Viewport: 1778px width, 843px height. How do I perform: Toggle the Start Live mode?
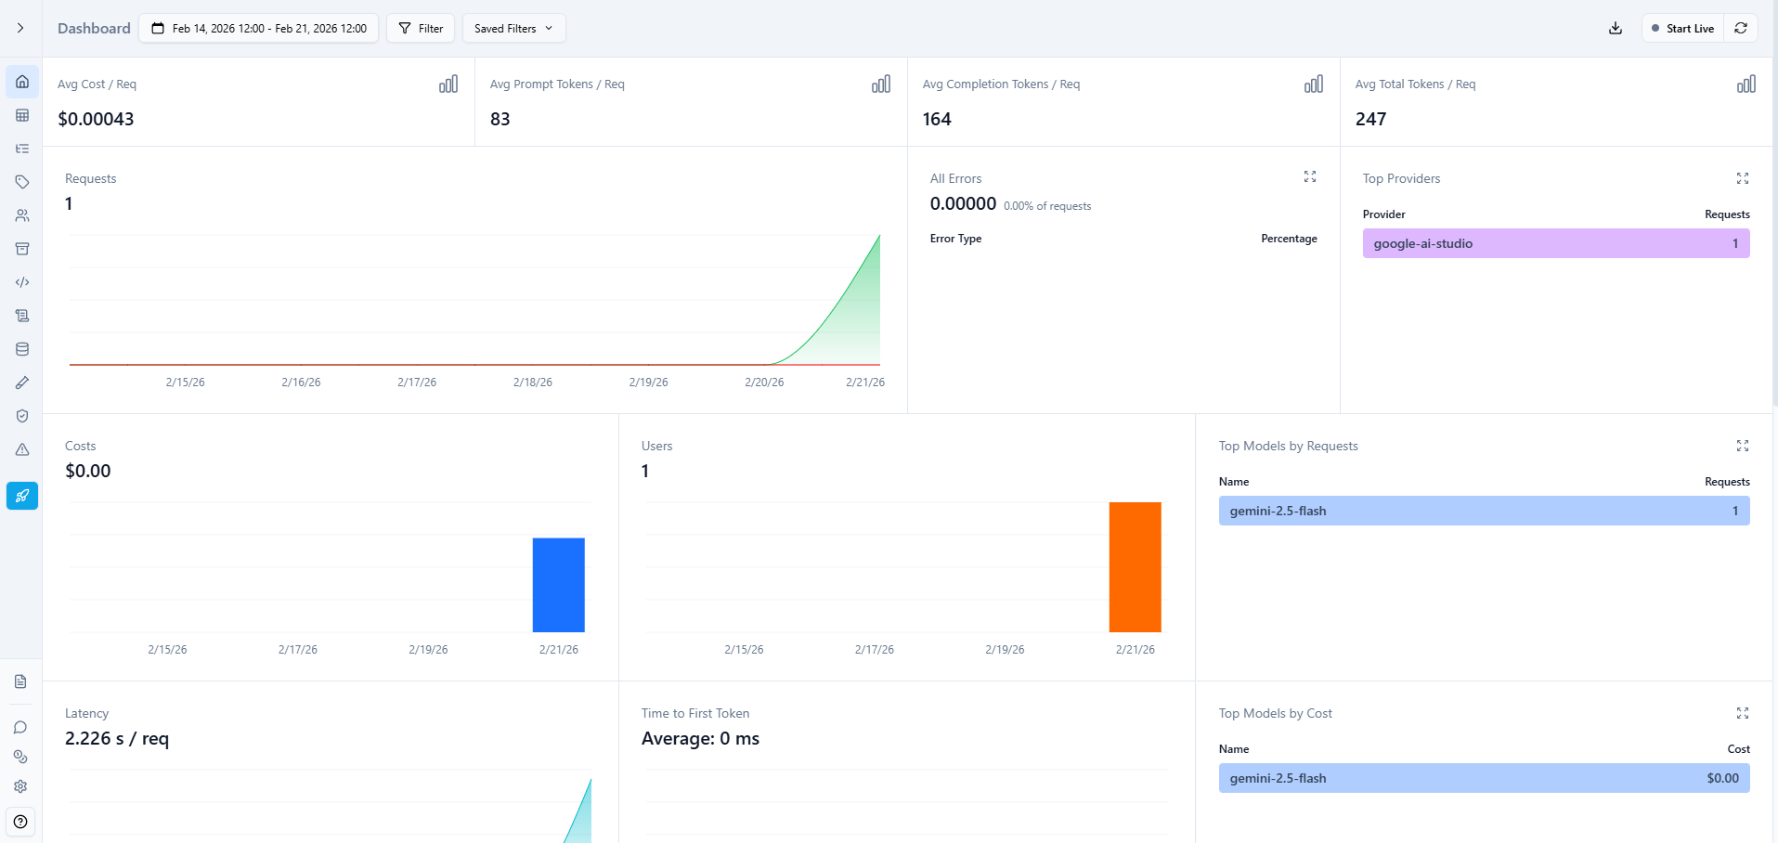[x=1682, y=28]
